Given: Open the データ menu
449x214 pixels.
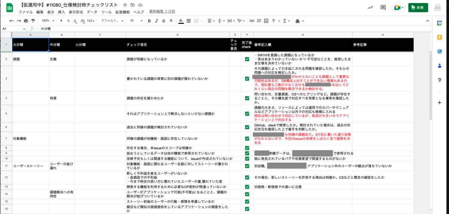Looking at the screenshot, I should pos(92,12).
